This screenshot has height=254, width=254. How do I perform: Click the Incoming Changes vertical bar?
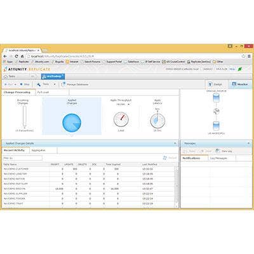25,116
